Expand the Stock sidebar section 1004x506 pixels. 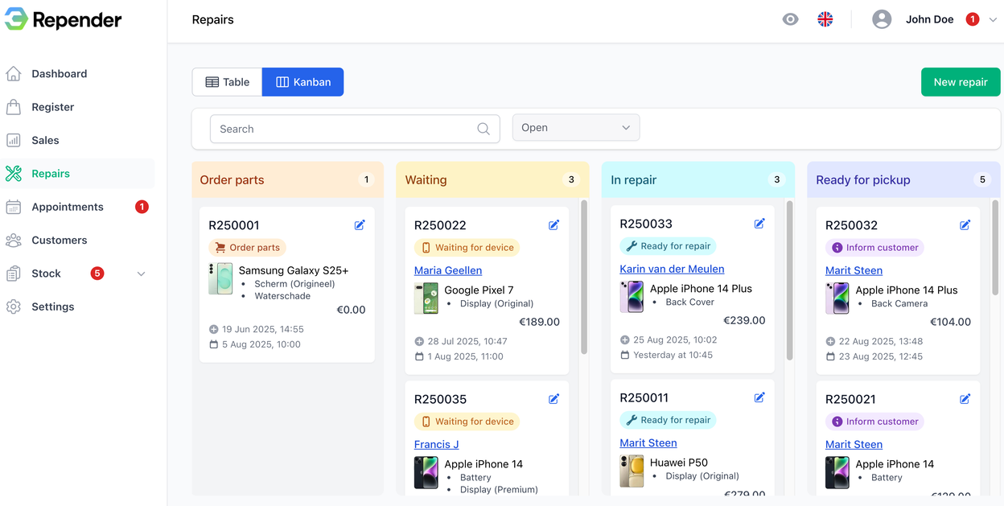pos(142,274)
